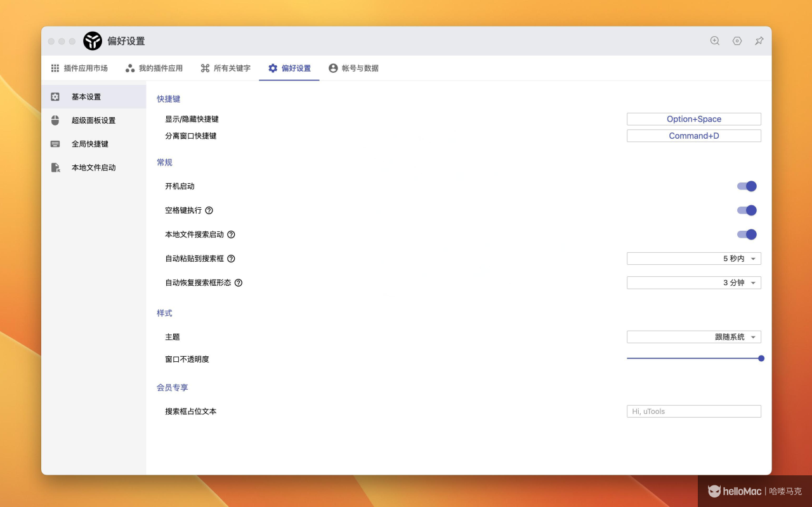Switch to 我的插件应用 tab

(154, 68)
